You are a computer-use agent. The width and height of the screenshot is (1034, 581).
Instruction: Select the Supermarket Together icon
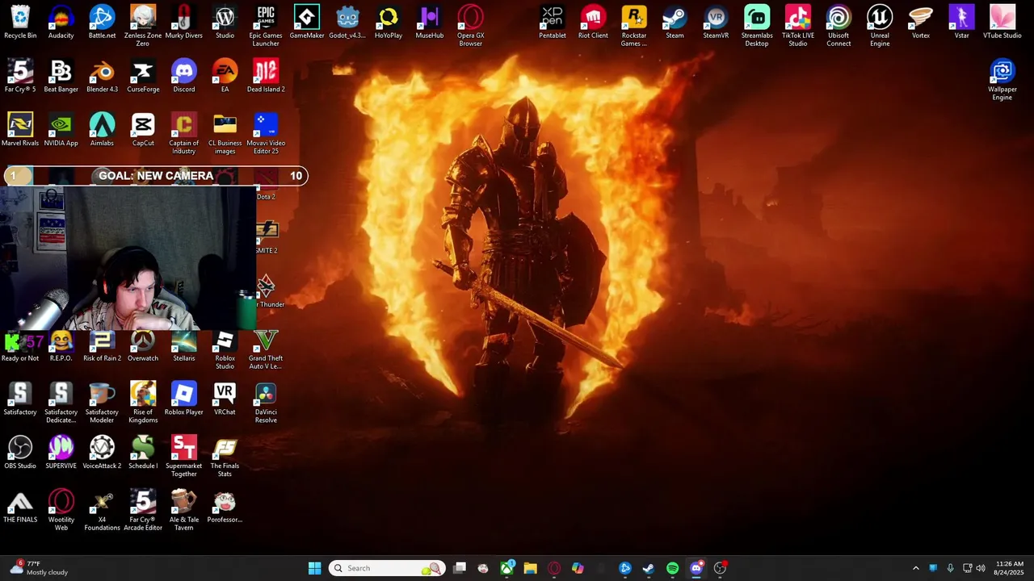coord(183,457)
